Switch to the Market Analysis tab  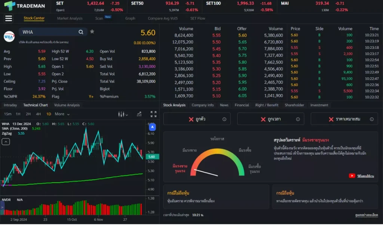click(70, 18)
